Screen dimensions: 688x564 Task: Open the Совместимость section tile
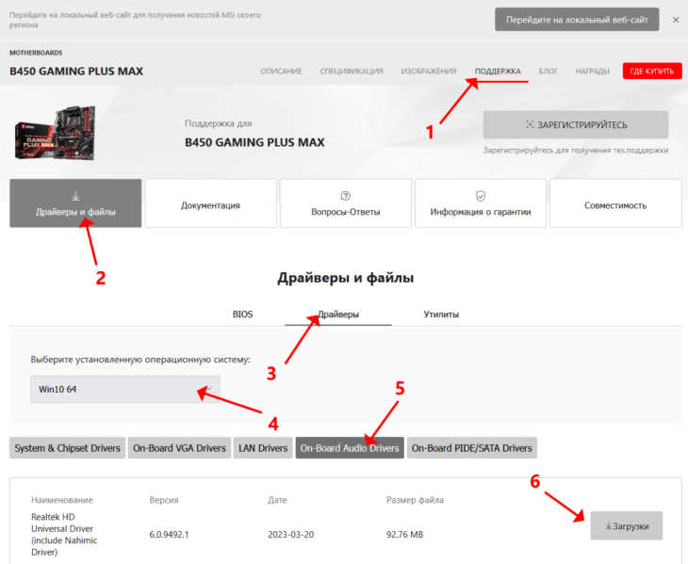(x=615, y=202)
